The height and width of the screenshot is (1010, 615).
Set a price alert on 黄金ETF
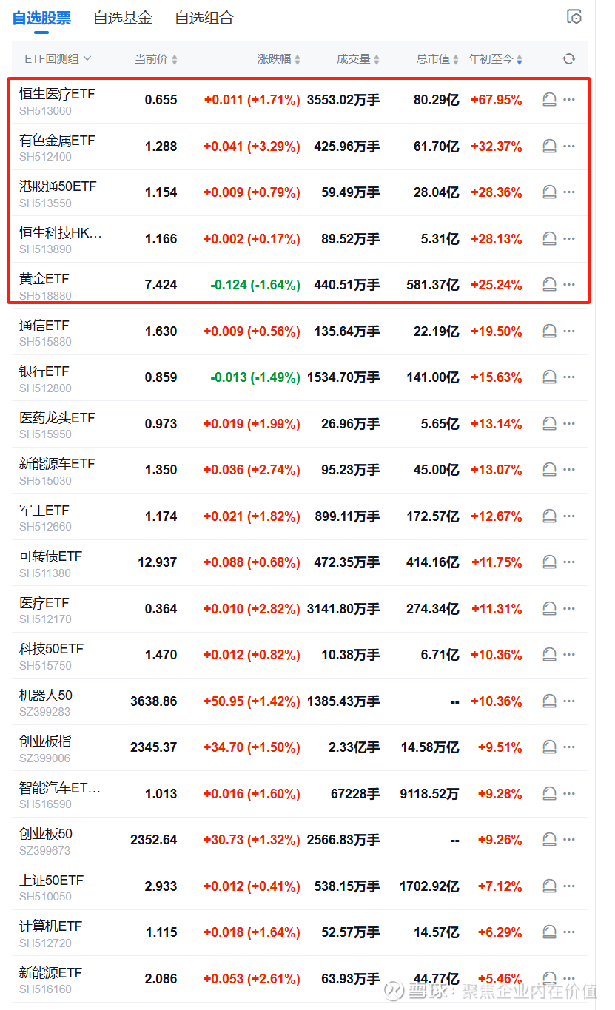[549, 285]
